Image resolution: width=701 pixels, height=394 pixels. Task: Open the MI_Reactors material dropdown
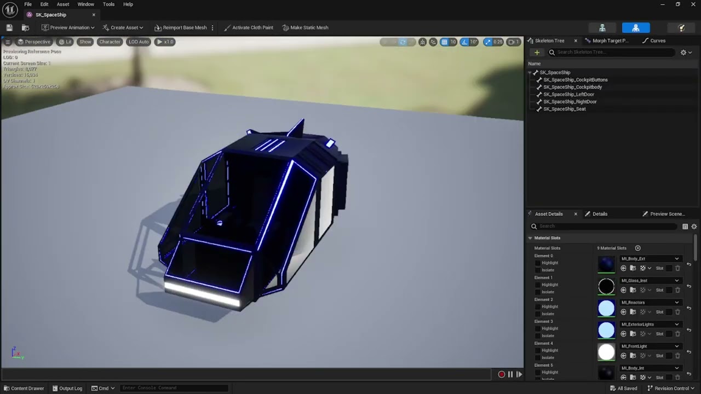[650, 303]
